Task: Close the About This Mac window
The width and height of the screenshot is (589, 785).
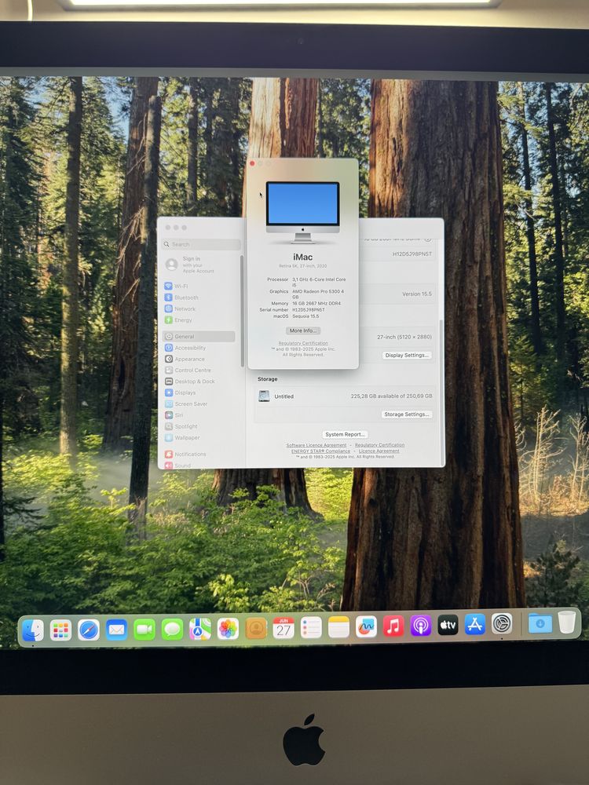Action: (252, 164)
